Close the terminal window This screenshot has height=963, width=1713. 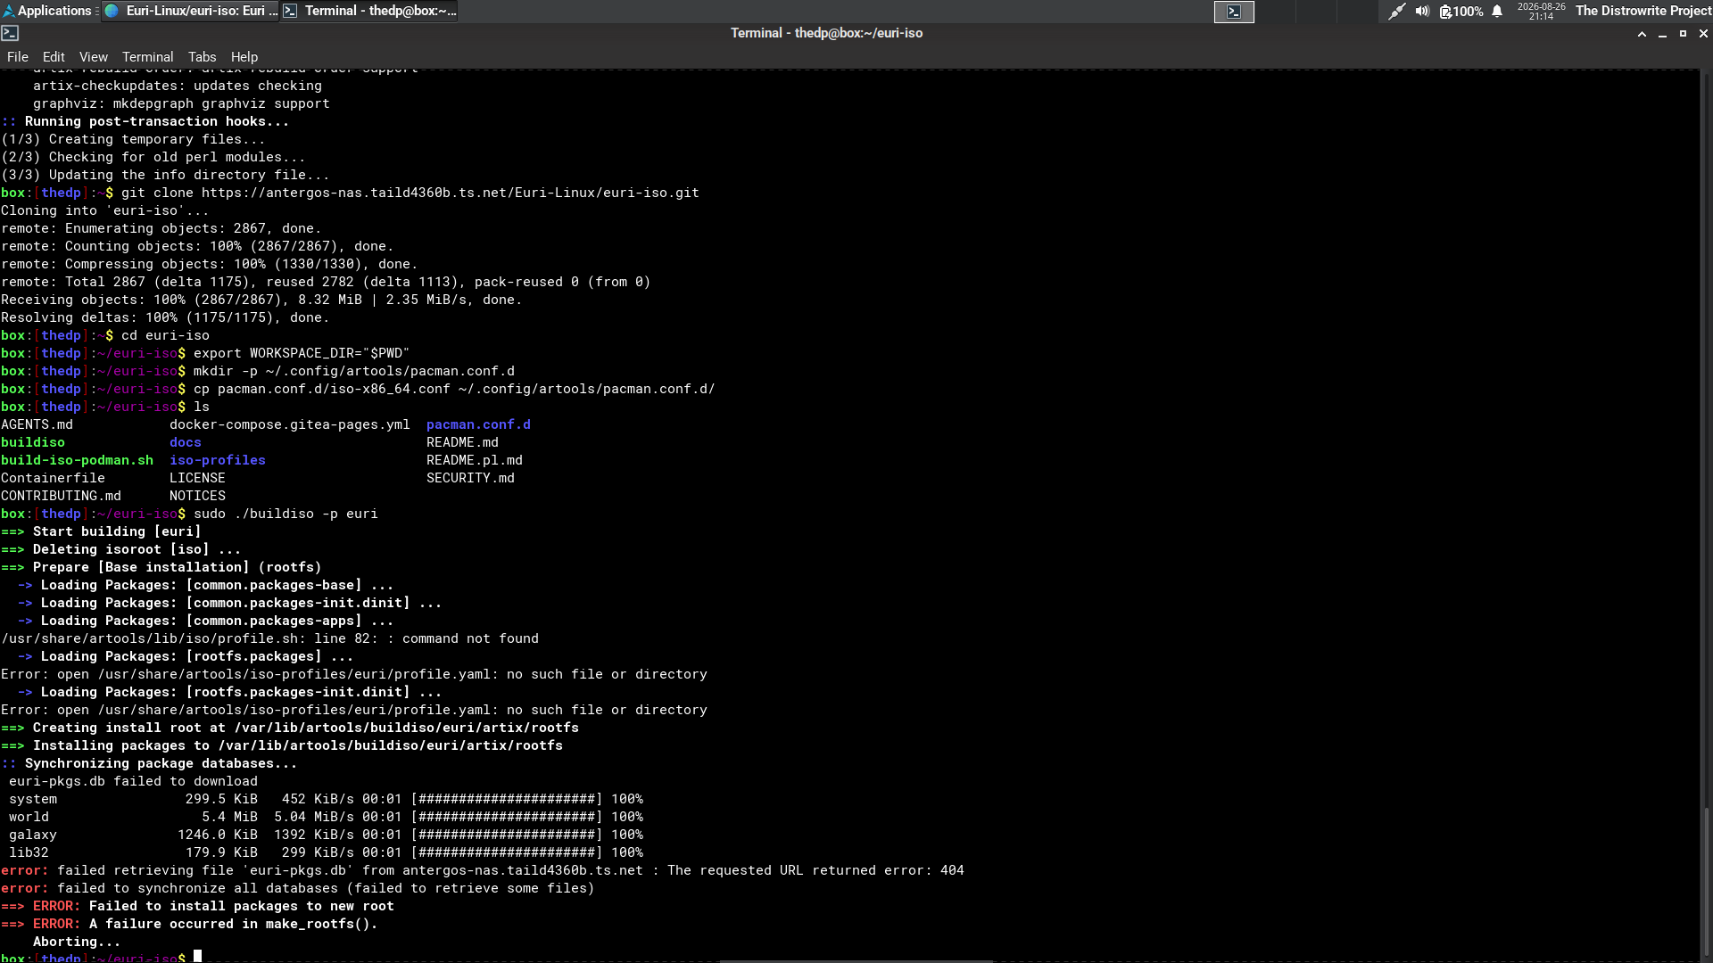tap(1703, 33)
